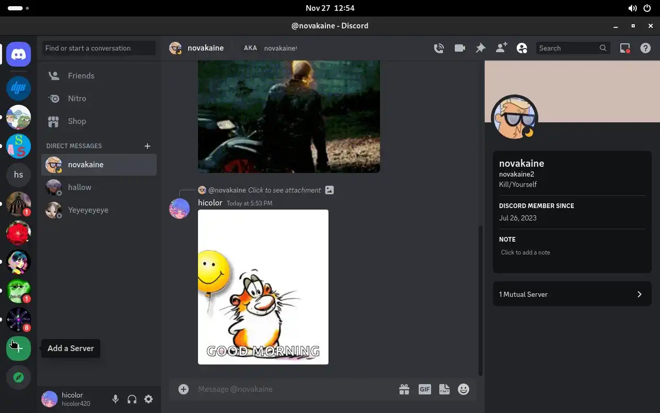Open the sticker picker
Screen dimensions: 660x413
[444, 389]
